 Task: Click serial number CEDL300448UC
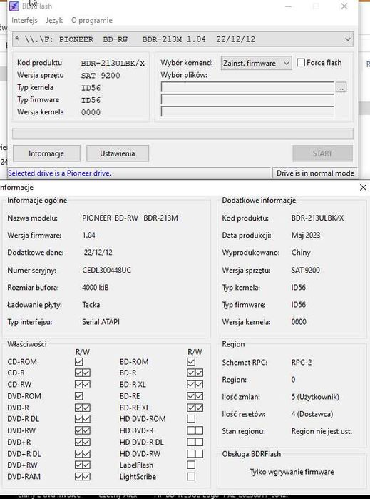(106, 270)
